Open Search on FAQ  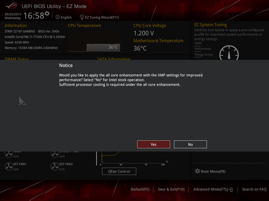click(x=254, y=189)
